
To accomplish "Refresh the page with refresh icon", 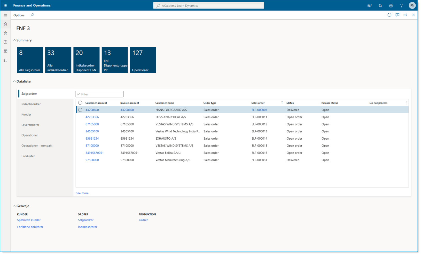I will pyautogui.click(x=389, y=15).
